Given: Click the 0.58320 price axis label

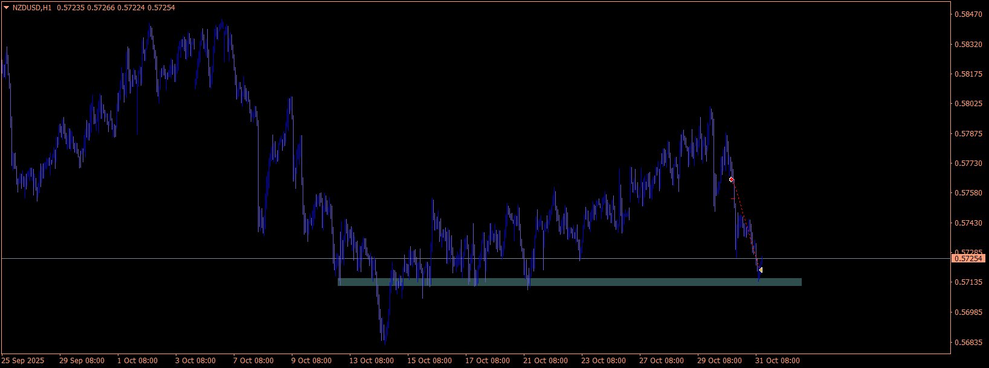Looking at the screenshot, I should tap(968, 45).
